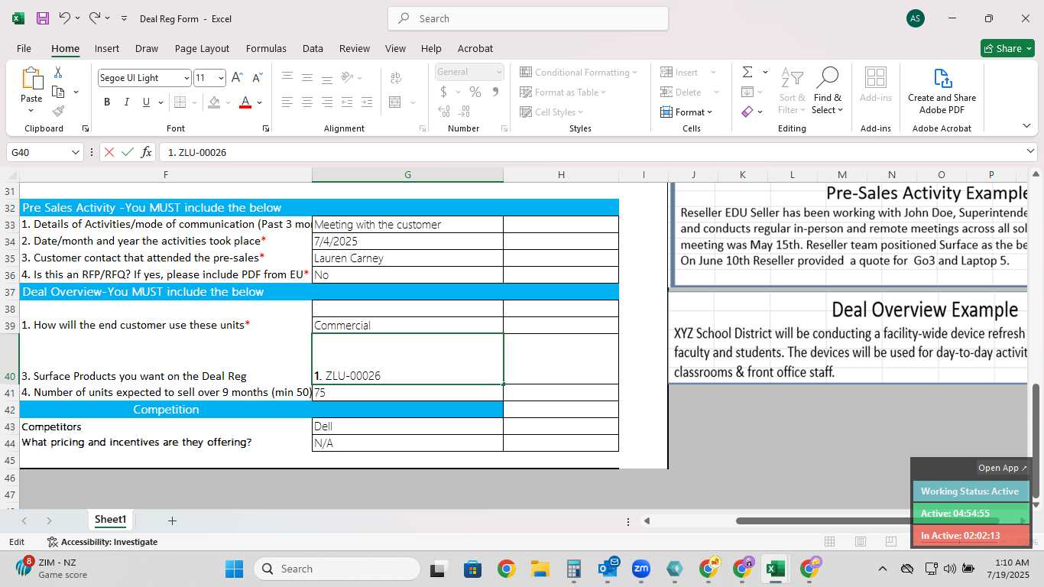Image resolution: width=1044 pixels, height=587 pixels.
Task: Open Calculator from the taskbar
Action: click(x=574, y=569)
